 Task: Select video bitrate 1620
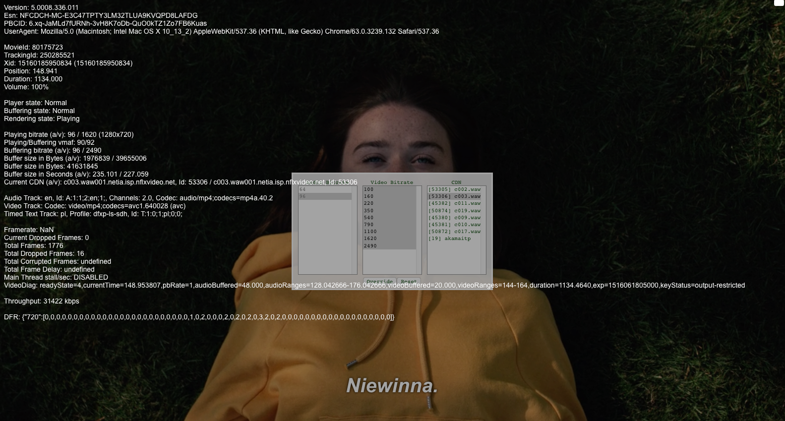coord(389,239)
